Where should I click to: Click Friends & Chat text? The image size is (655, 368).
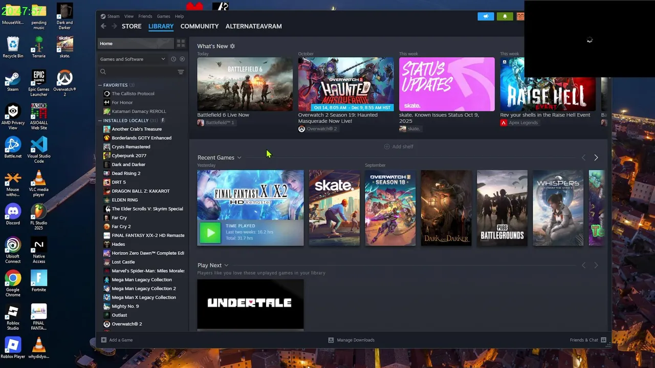(x=584, y=340)
